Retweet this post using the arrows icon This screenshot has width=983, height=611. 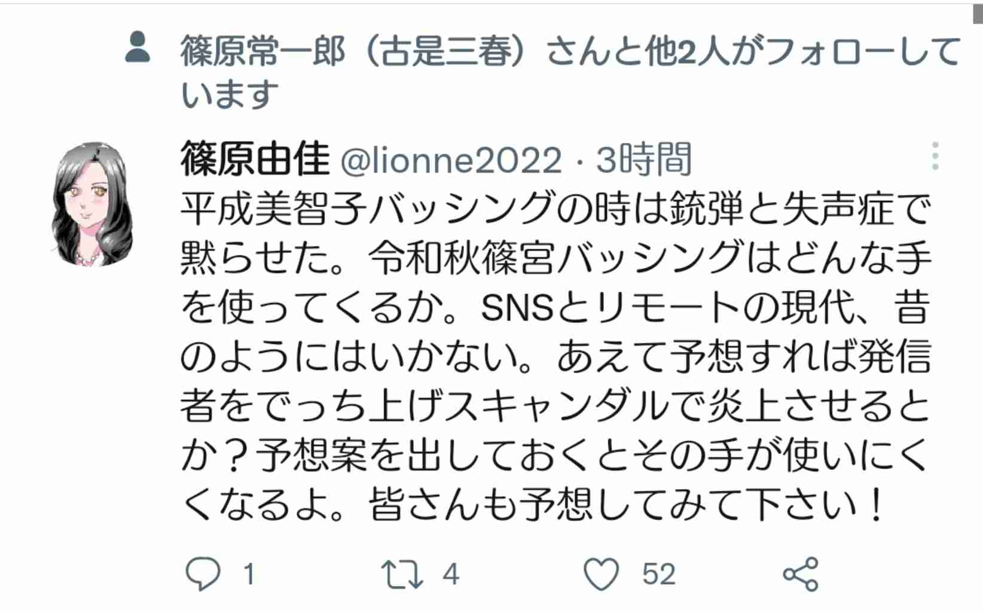[402, 574]
